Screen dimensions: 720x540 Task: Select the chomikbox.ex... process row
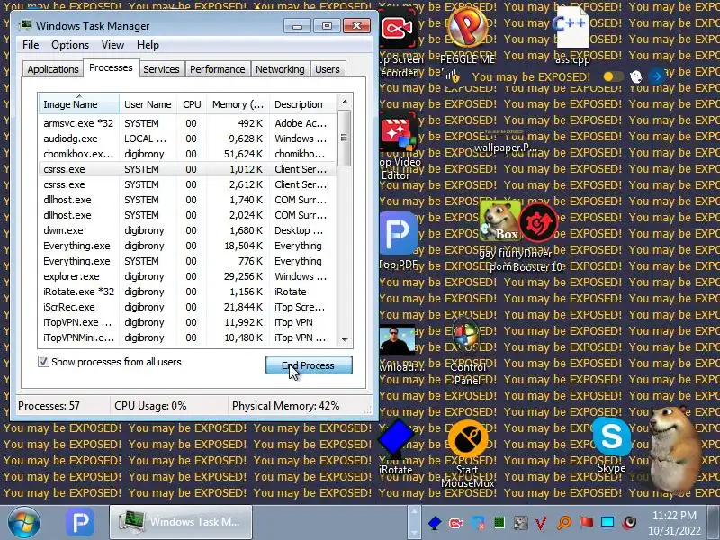pyautogui.click(x=187, y=154)
